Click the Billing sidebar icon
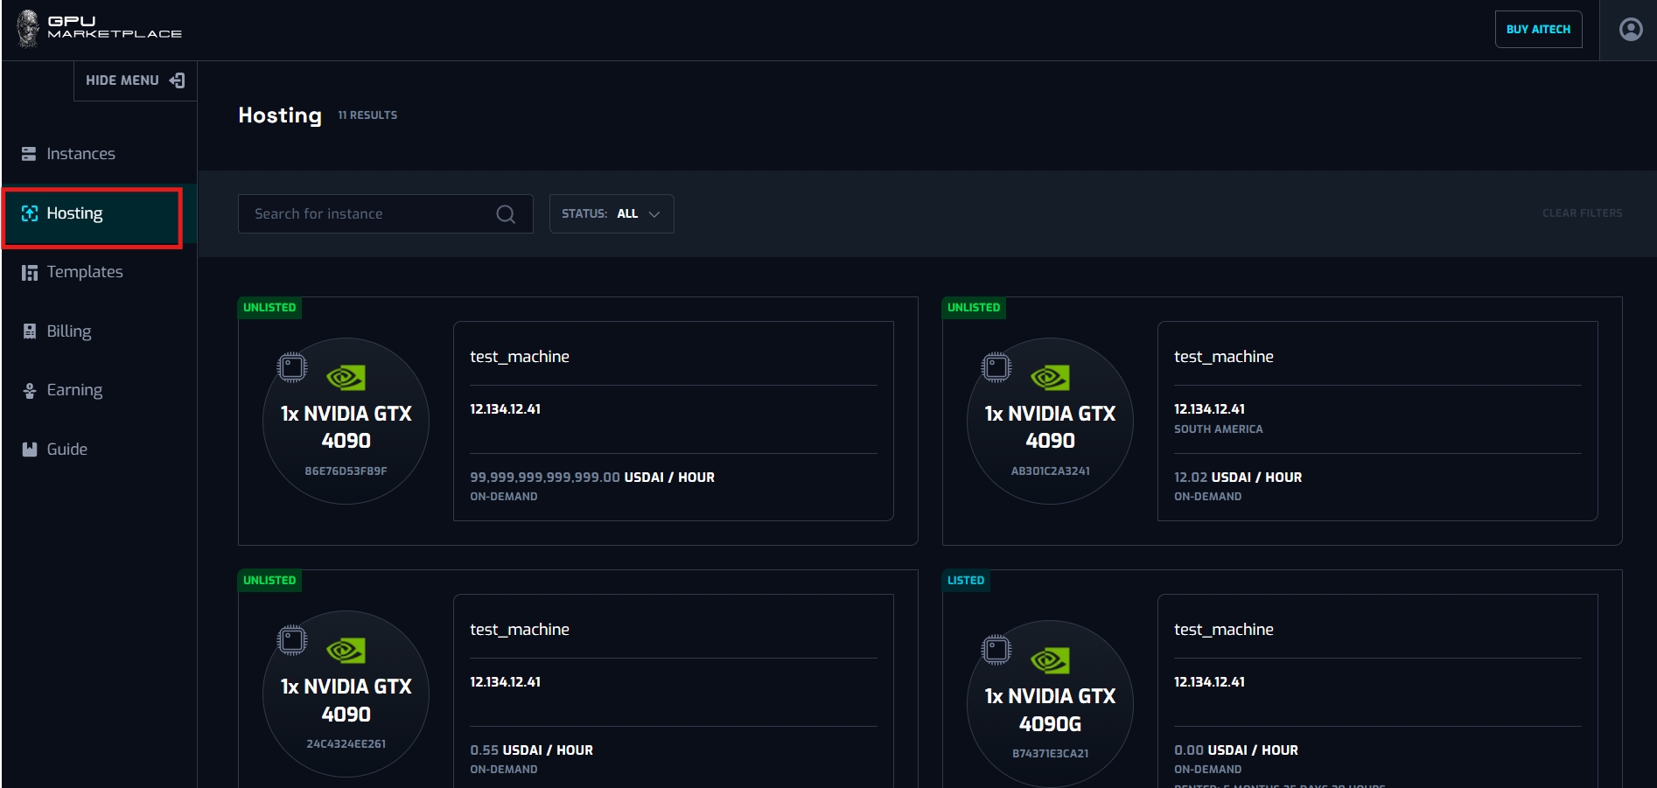1657x788 pixels. (x=29, y=331)
